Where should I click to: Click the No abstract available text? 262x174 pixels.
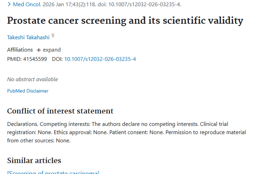pos(32,79)
